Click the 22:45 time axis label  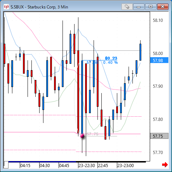(103, 166)
